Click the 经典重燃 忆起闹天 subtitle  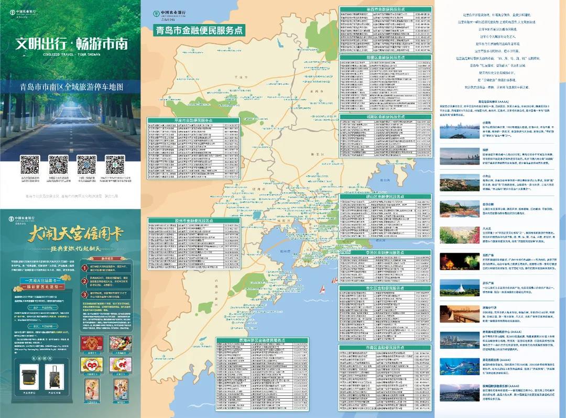tap(75, 249)
